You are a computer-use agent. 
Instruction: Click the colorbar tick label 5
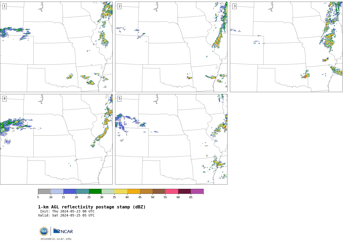(38, 197)
